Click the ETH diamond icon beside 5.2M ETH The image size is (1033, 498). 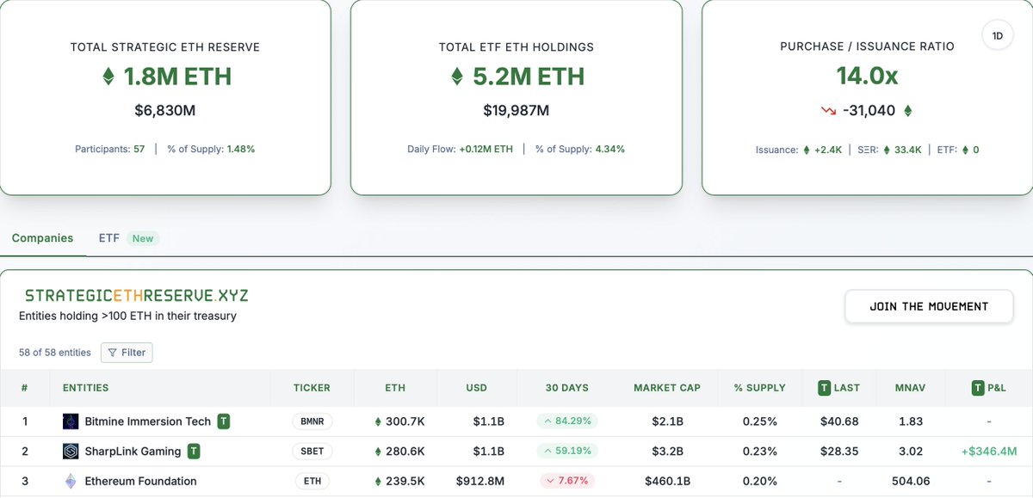(x=458, y=77)
